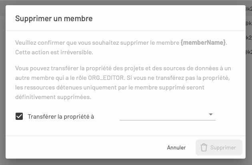This screenshot has width=252, height=165.
Task: Click the trash icon in Supprimer button
Action: pos(204,147)
